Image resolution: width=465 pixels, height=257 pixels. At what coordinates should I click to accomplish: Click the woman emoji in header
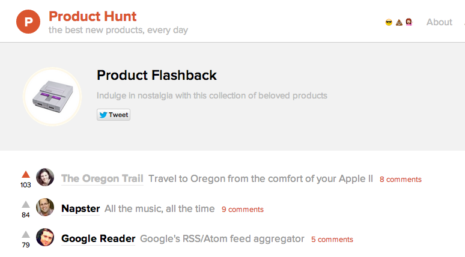pyautogui.click(x=409, y=22)
